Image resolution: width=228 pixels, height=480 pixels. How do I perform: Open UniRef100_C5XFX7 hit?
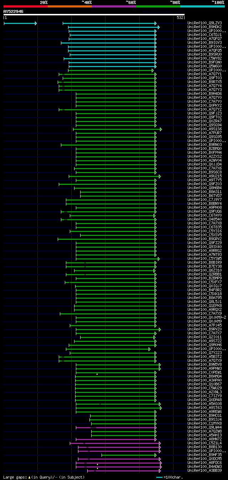tap(204, 282)
